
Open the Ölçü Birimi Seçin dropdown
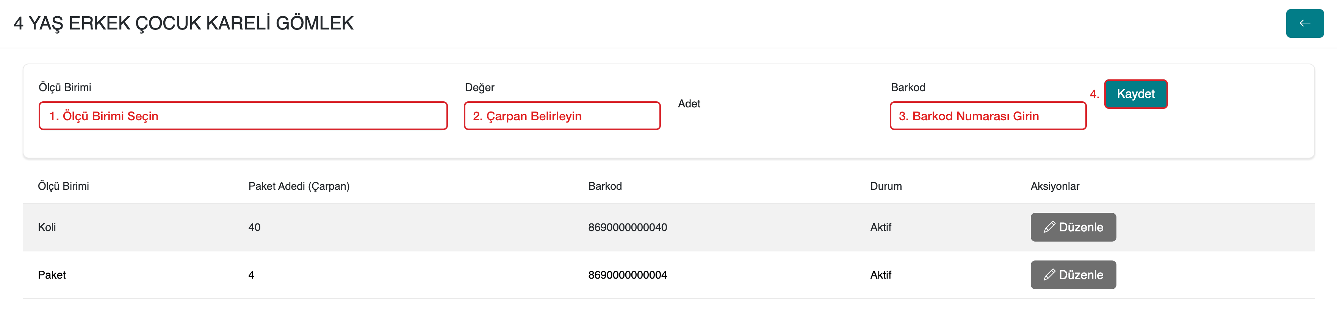243,116
